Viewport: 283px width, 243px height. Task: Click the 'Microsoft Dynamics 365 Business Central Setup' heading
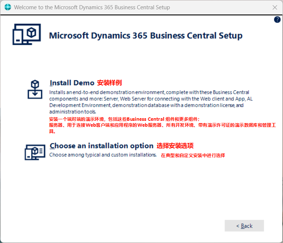(x=146, y=36)
